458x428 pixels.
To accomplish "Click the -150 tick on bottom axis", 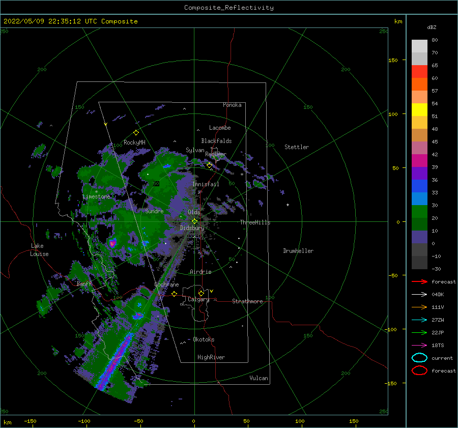I will tap(30, 421).
